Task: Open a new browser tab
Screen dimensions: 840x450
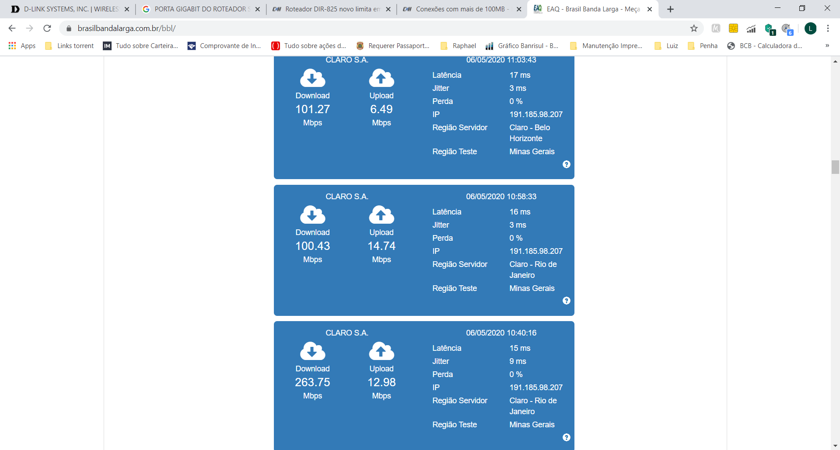Action: coord(670,9)
